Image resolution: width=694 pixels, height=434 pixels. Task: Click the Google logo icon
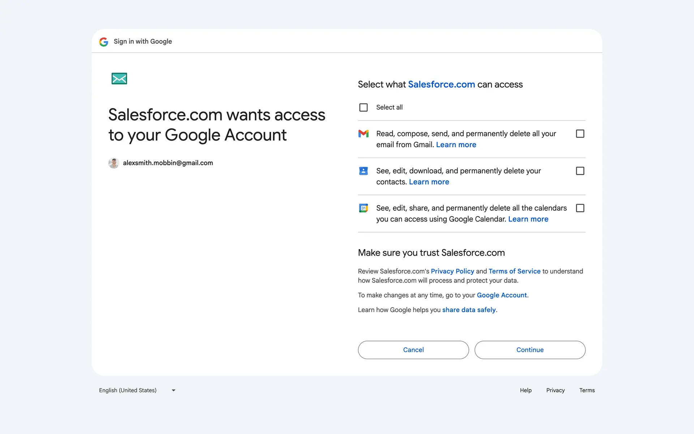(x=104, y=42)
